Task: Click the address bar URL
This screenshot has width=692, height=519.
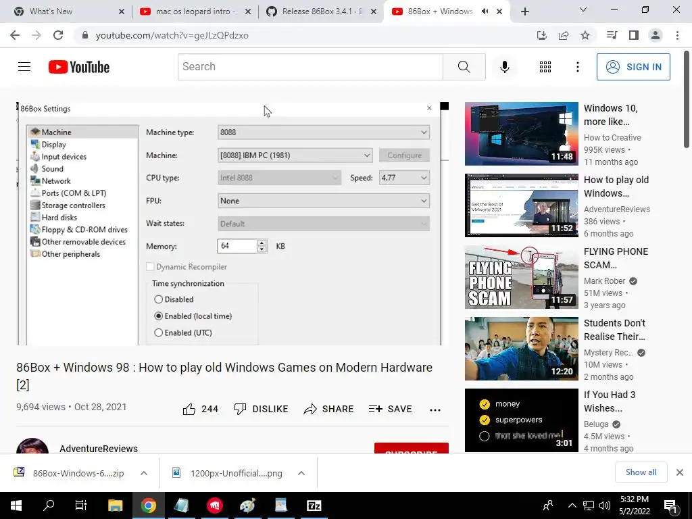Action: pyautogui.click(x=172, y=35)
